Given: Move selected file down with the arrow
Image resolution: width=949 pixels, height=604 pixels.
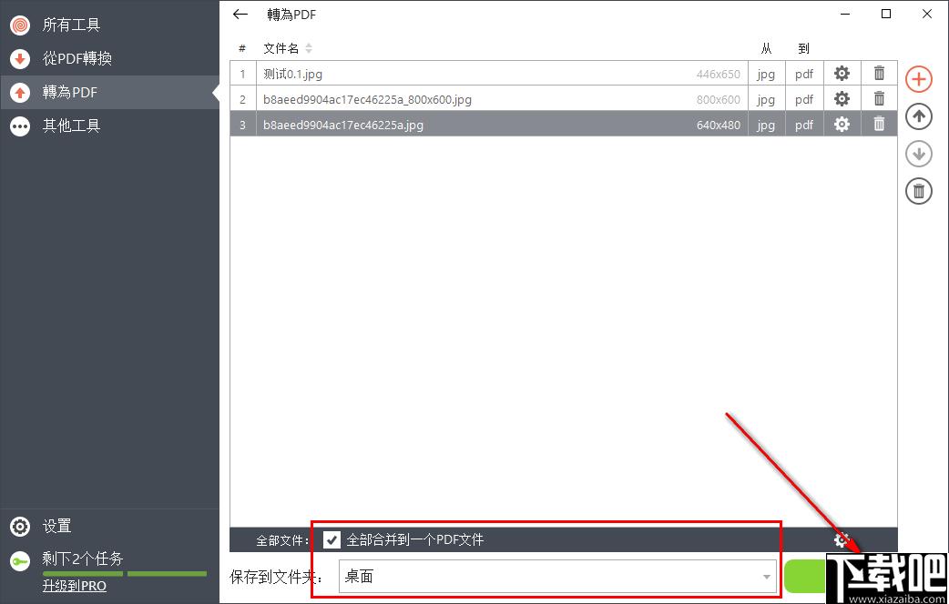Looking at the screenshot, I should tap(919, 154).
